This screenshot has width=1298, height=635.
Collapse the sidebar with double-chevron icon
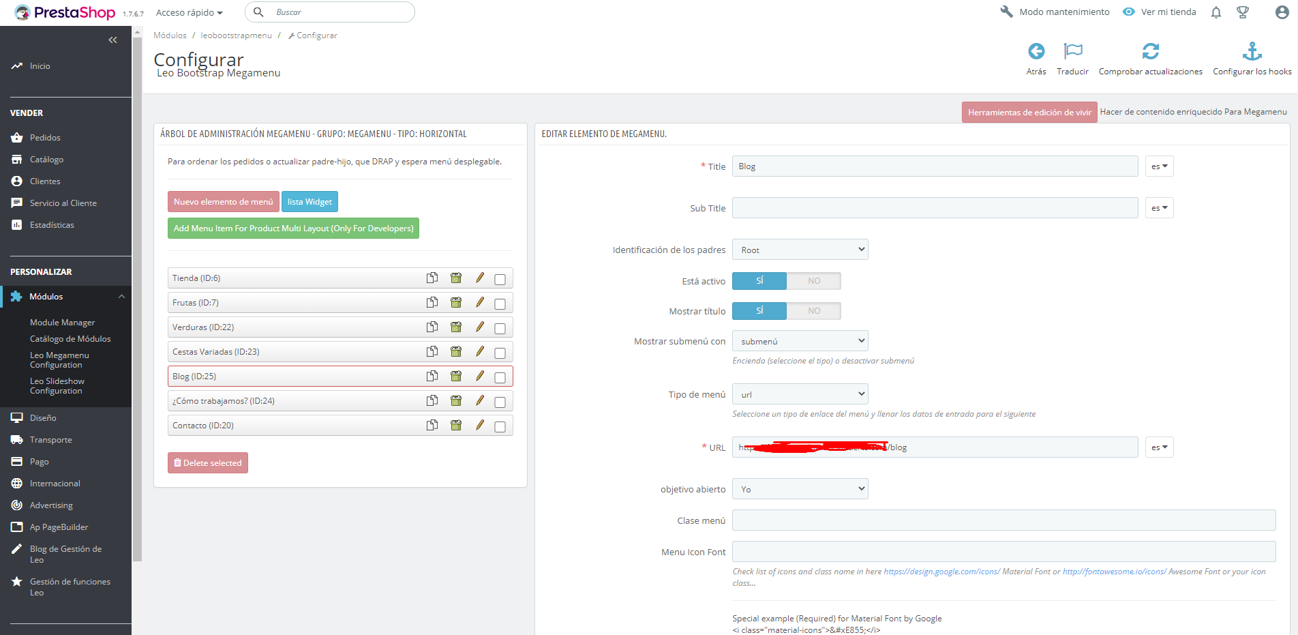113,40
